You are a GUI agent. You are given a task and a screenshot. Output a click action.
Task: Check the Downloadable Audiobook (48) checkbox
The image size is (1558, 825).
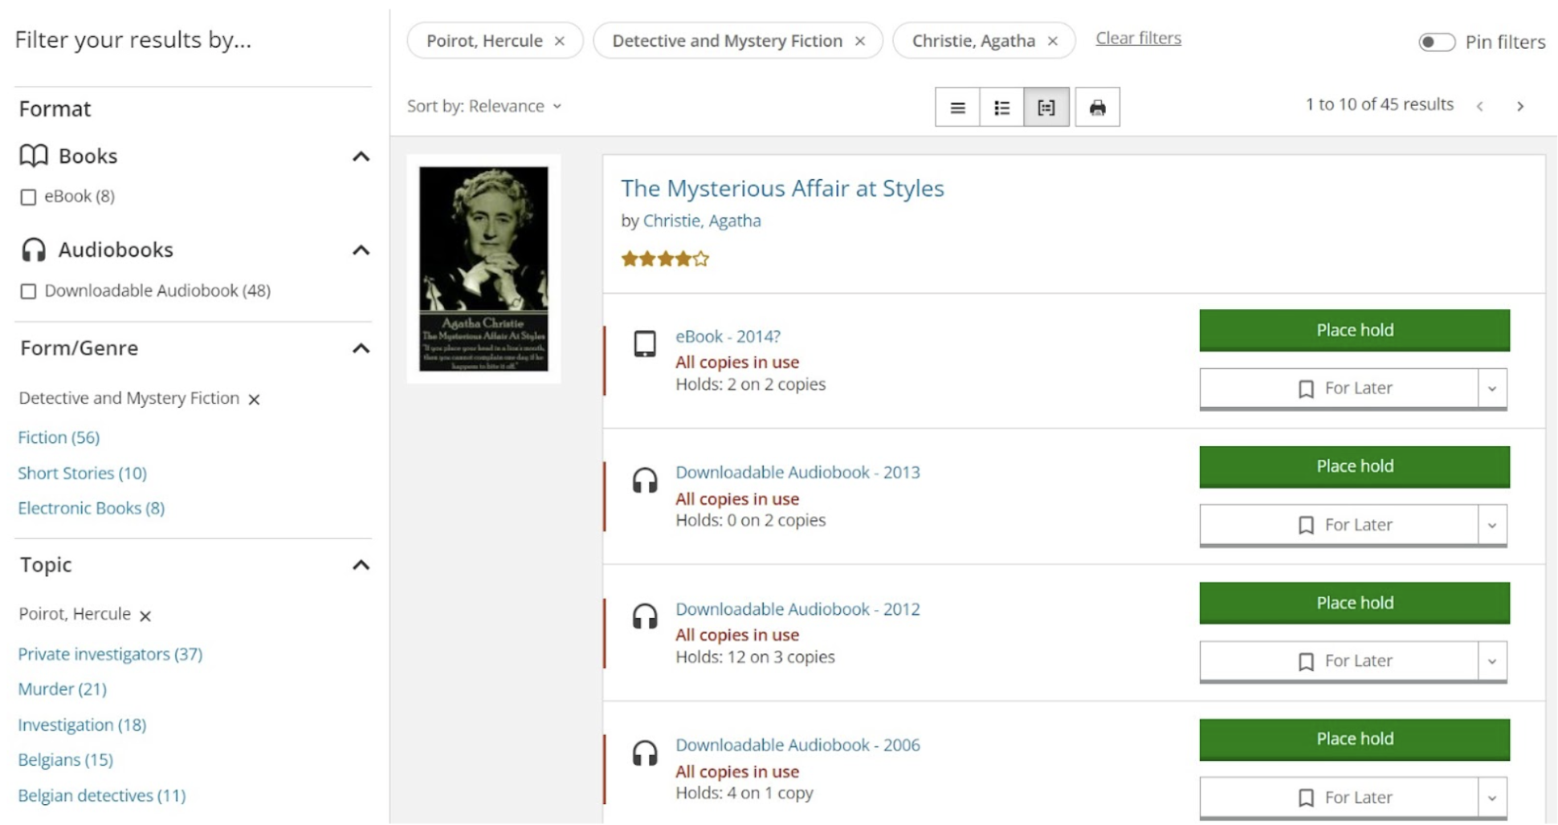[x=29, y=291]
